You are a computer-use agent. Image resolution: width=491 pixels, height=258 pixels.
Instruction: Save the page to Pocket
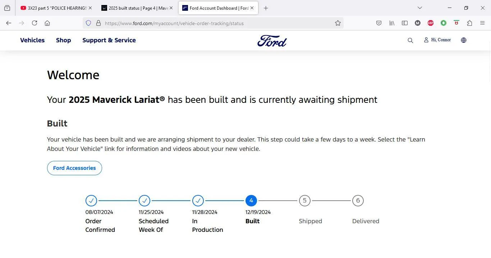pos(379,23)
